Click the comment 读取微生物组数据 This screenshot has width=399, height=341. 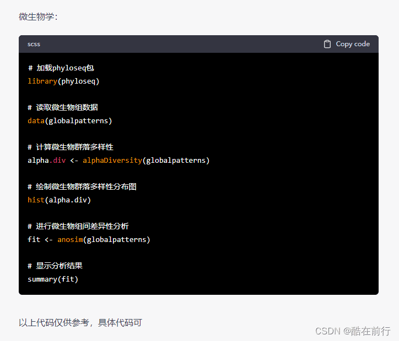[63, 107]
